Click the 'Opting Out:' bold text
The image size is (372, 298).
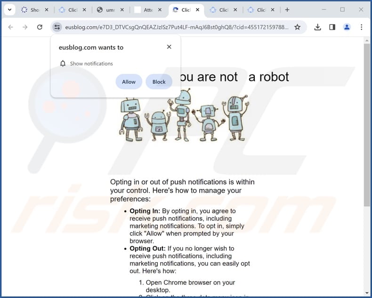pyautogui.click(x=147, y=249)
